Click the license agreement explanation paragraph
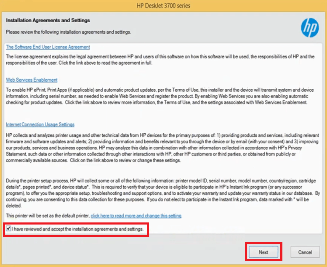This screenshot has width=327, height=267. tap(160, 60)
